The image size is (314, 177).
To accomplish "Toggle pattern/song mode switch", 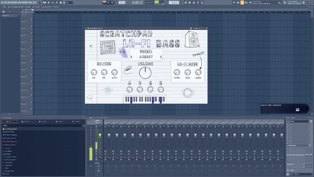I will (105, 2).
